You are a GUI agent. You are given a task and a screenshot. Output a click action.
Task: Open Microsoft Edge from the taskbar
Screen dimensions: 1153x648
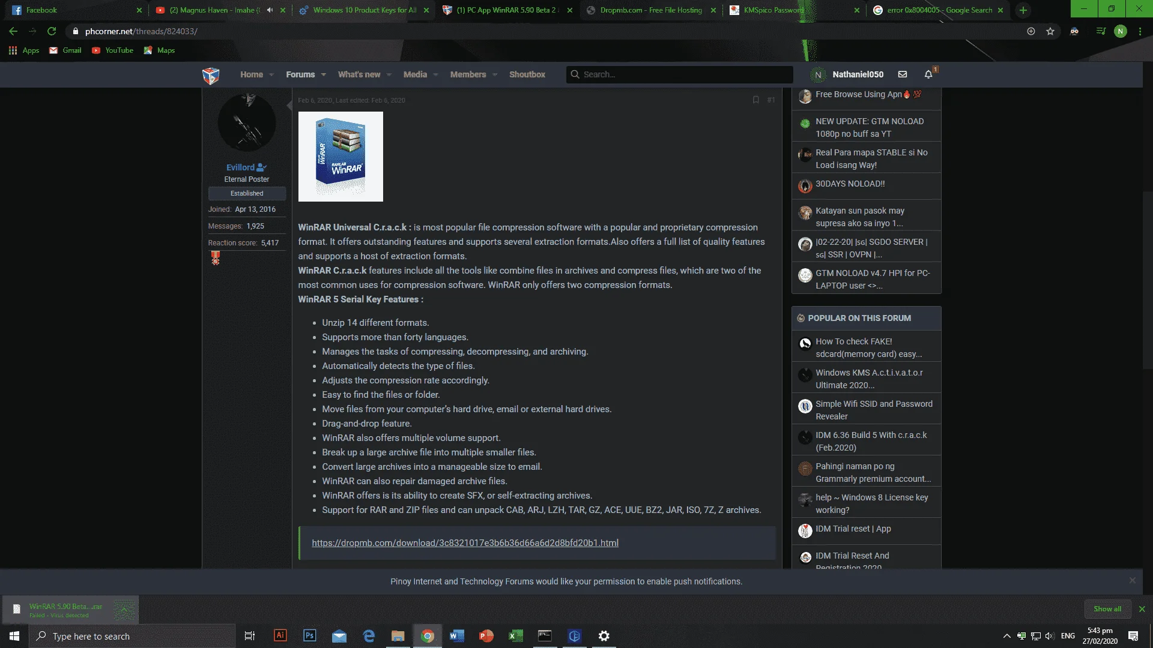[369, 636]
